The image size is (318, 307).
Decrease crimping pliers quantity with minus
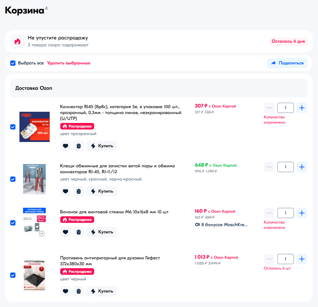(269, 167)
